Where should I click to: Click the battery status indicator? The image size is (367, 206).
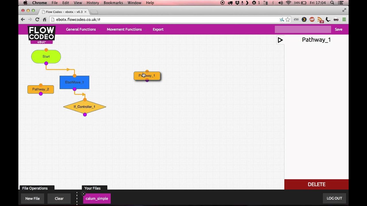pyautogui.click(x=300, y=3)
